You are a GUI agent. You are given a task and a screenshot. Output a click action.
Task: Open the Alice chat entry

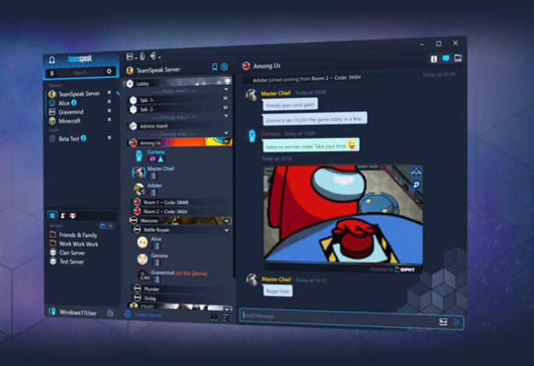tap(63, 103)
